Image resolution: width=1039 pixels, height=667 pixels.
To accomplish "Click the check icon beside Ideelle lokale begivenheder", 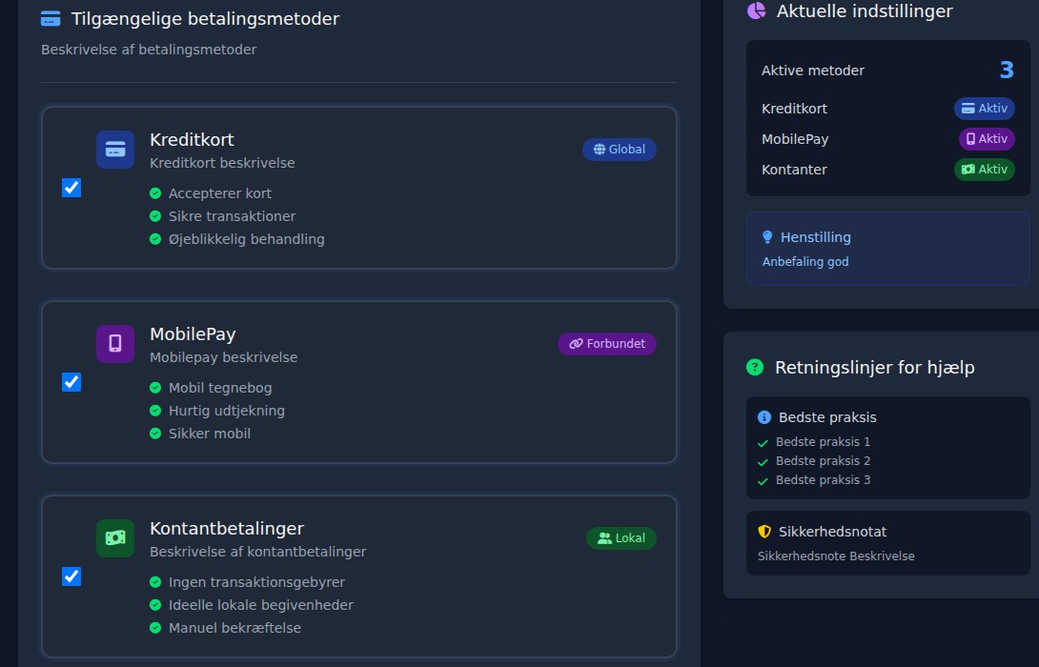I will click(x=155, y=605).
